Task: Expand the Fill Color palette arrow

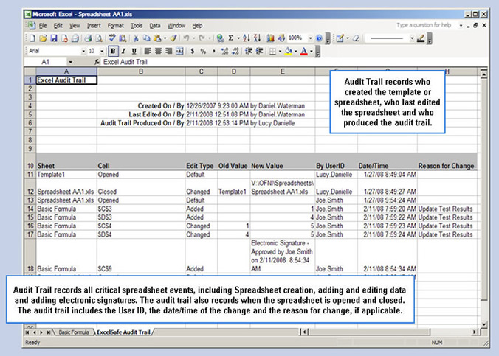Action: (296, 51)
